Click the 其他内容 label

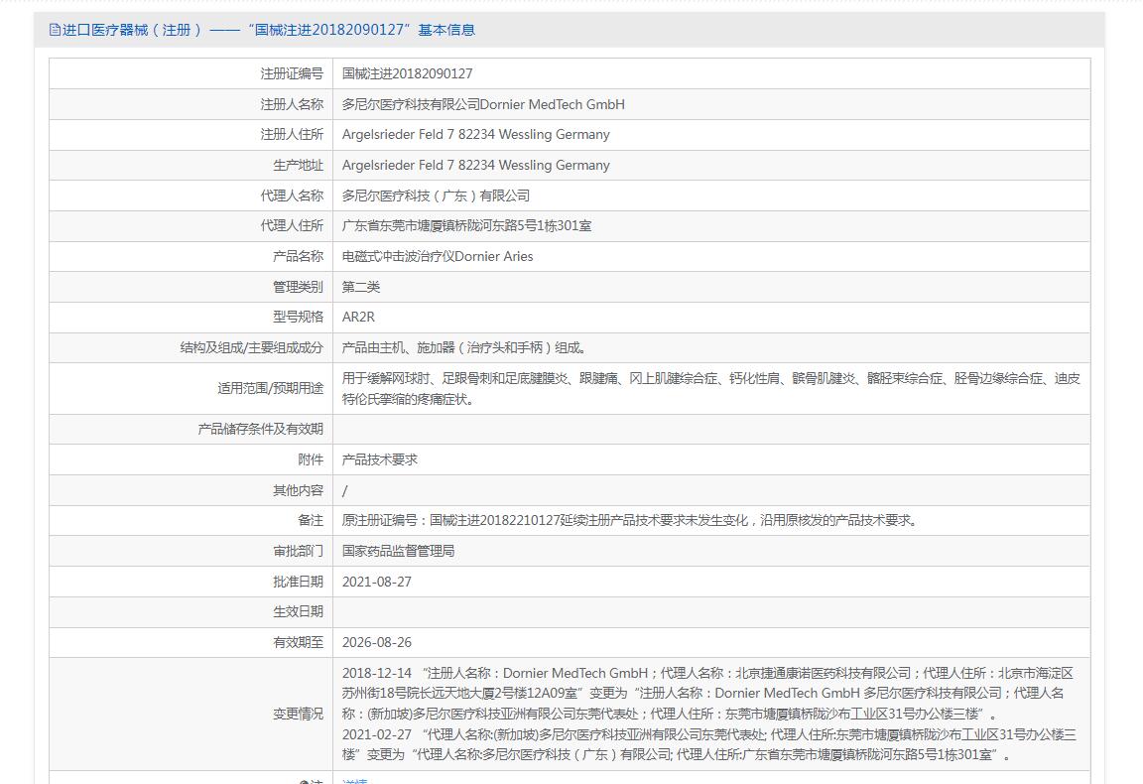point(298,490)
